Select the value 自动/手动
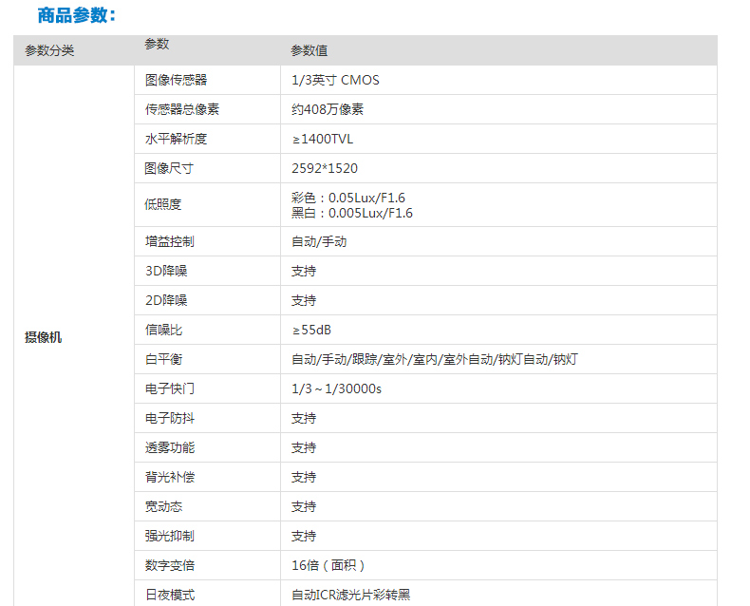Screen dimensions: 750x606 (x=319, y=241)
